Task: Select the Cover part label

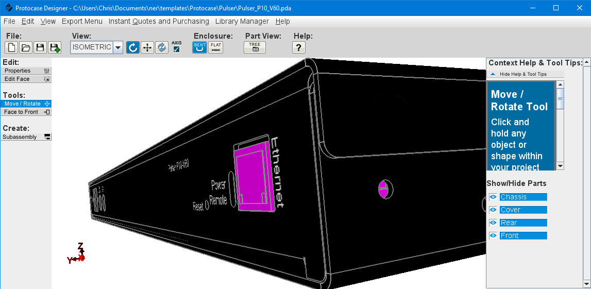Action: coord(523,210)
